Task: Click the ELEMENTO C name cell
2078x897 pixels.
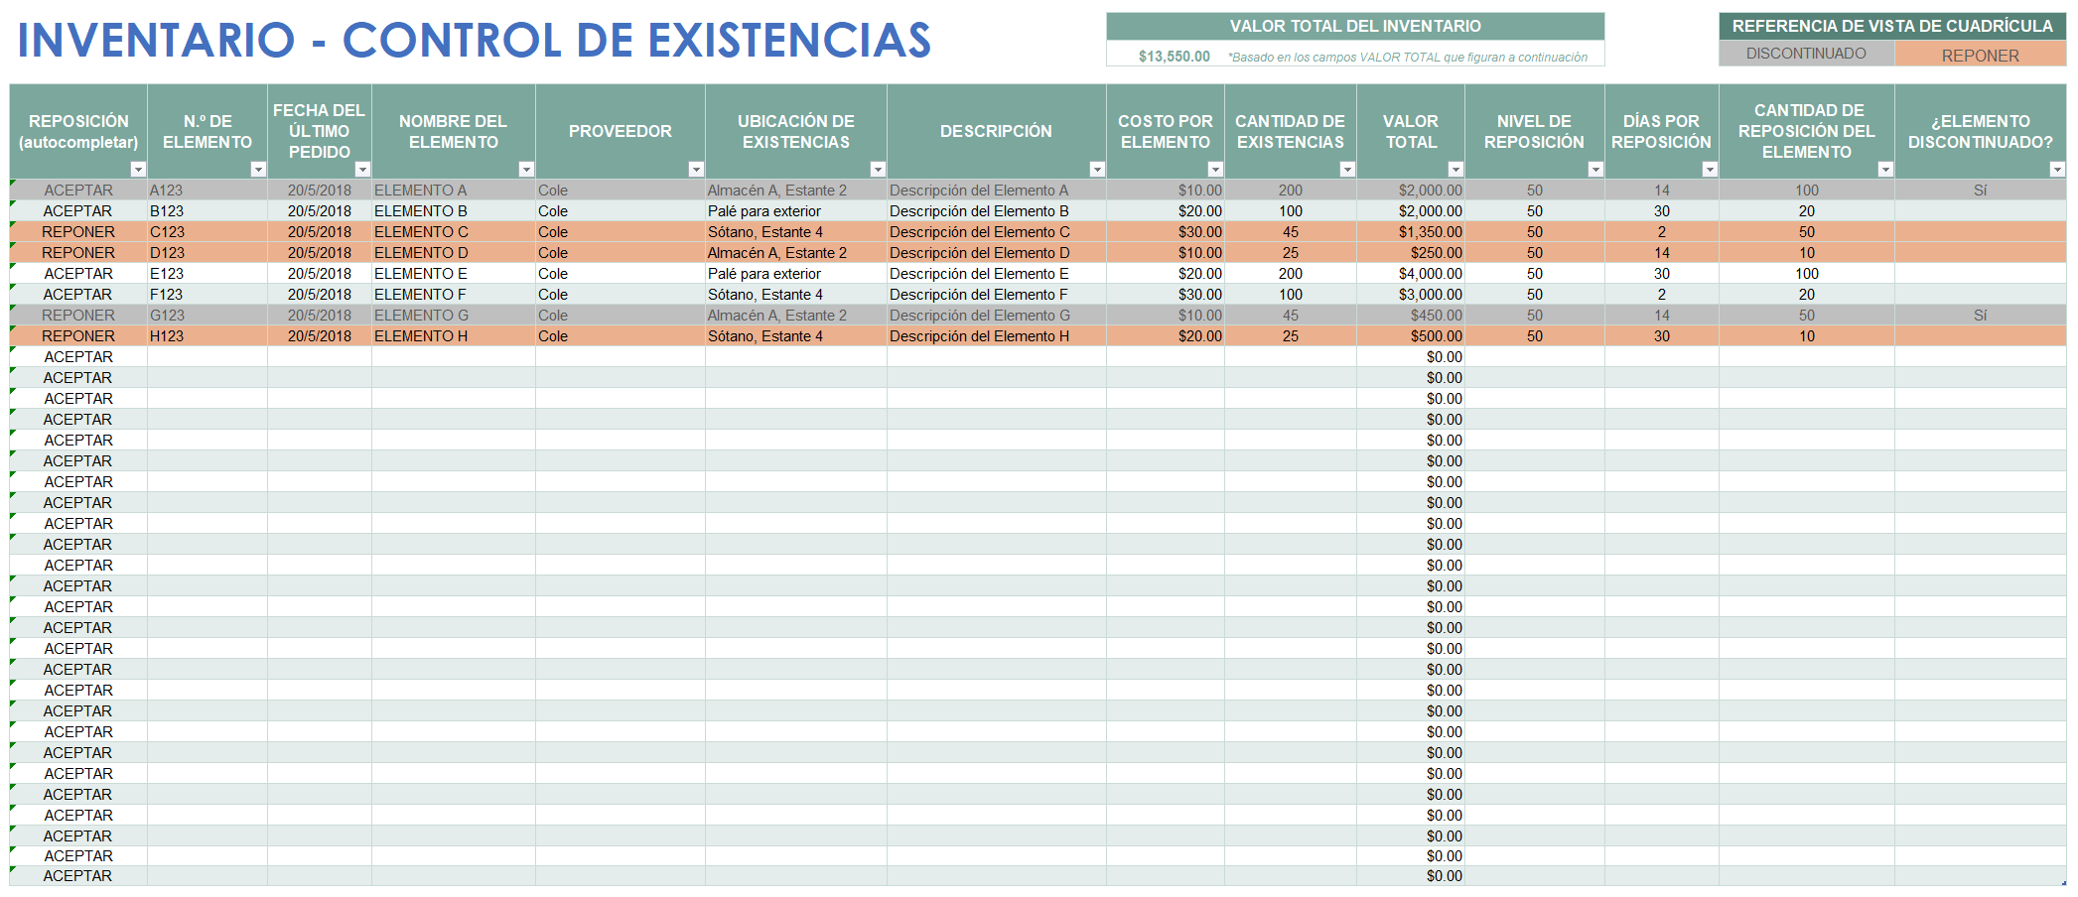Action: click(x=454, y=232)
